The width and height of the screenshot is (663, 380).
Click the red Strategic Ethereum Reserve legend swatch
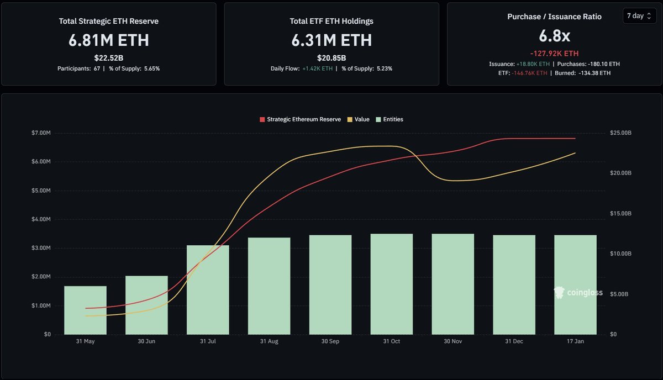coord(262,119)
